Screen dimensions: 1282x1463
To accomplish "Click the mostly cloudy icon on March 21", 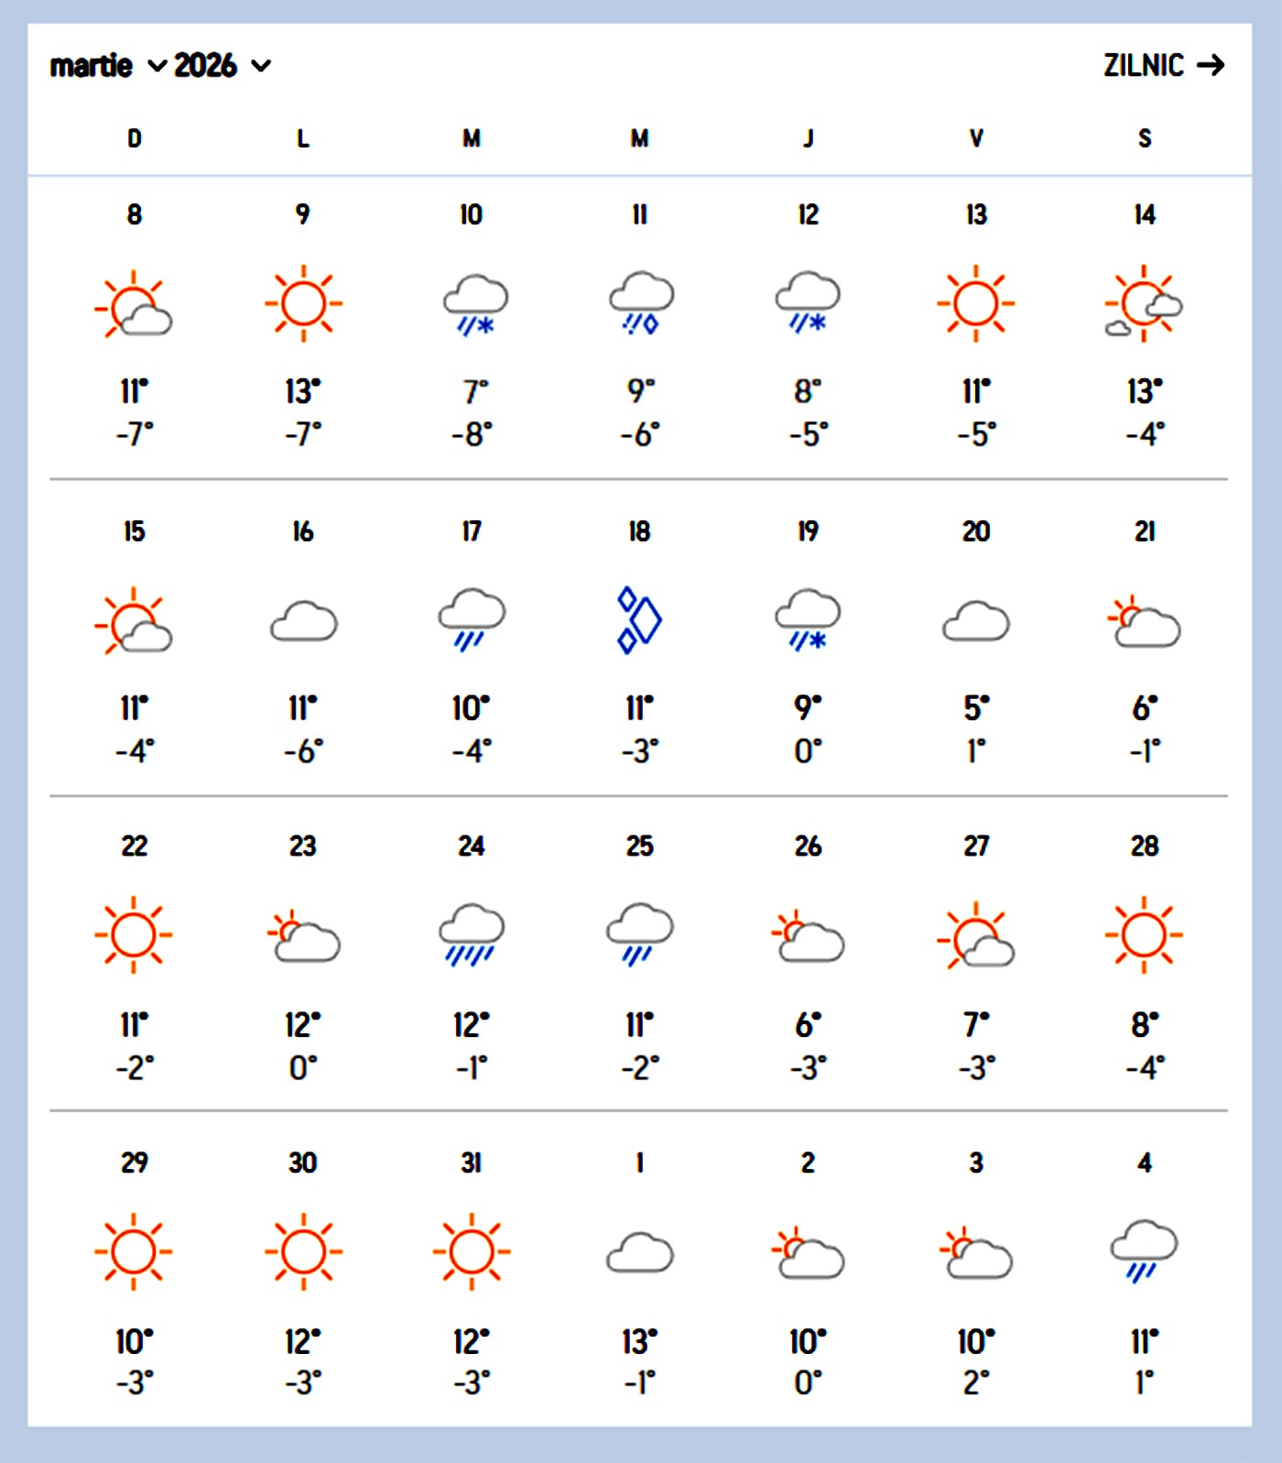I will tap(1144, 622).
